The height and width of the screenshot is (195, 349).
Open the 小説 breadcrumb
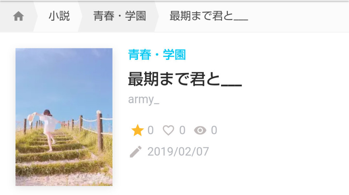(x=59, y=16)
